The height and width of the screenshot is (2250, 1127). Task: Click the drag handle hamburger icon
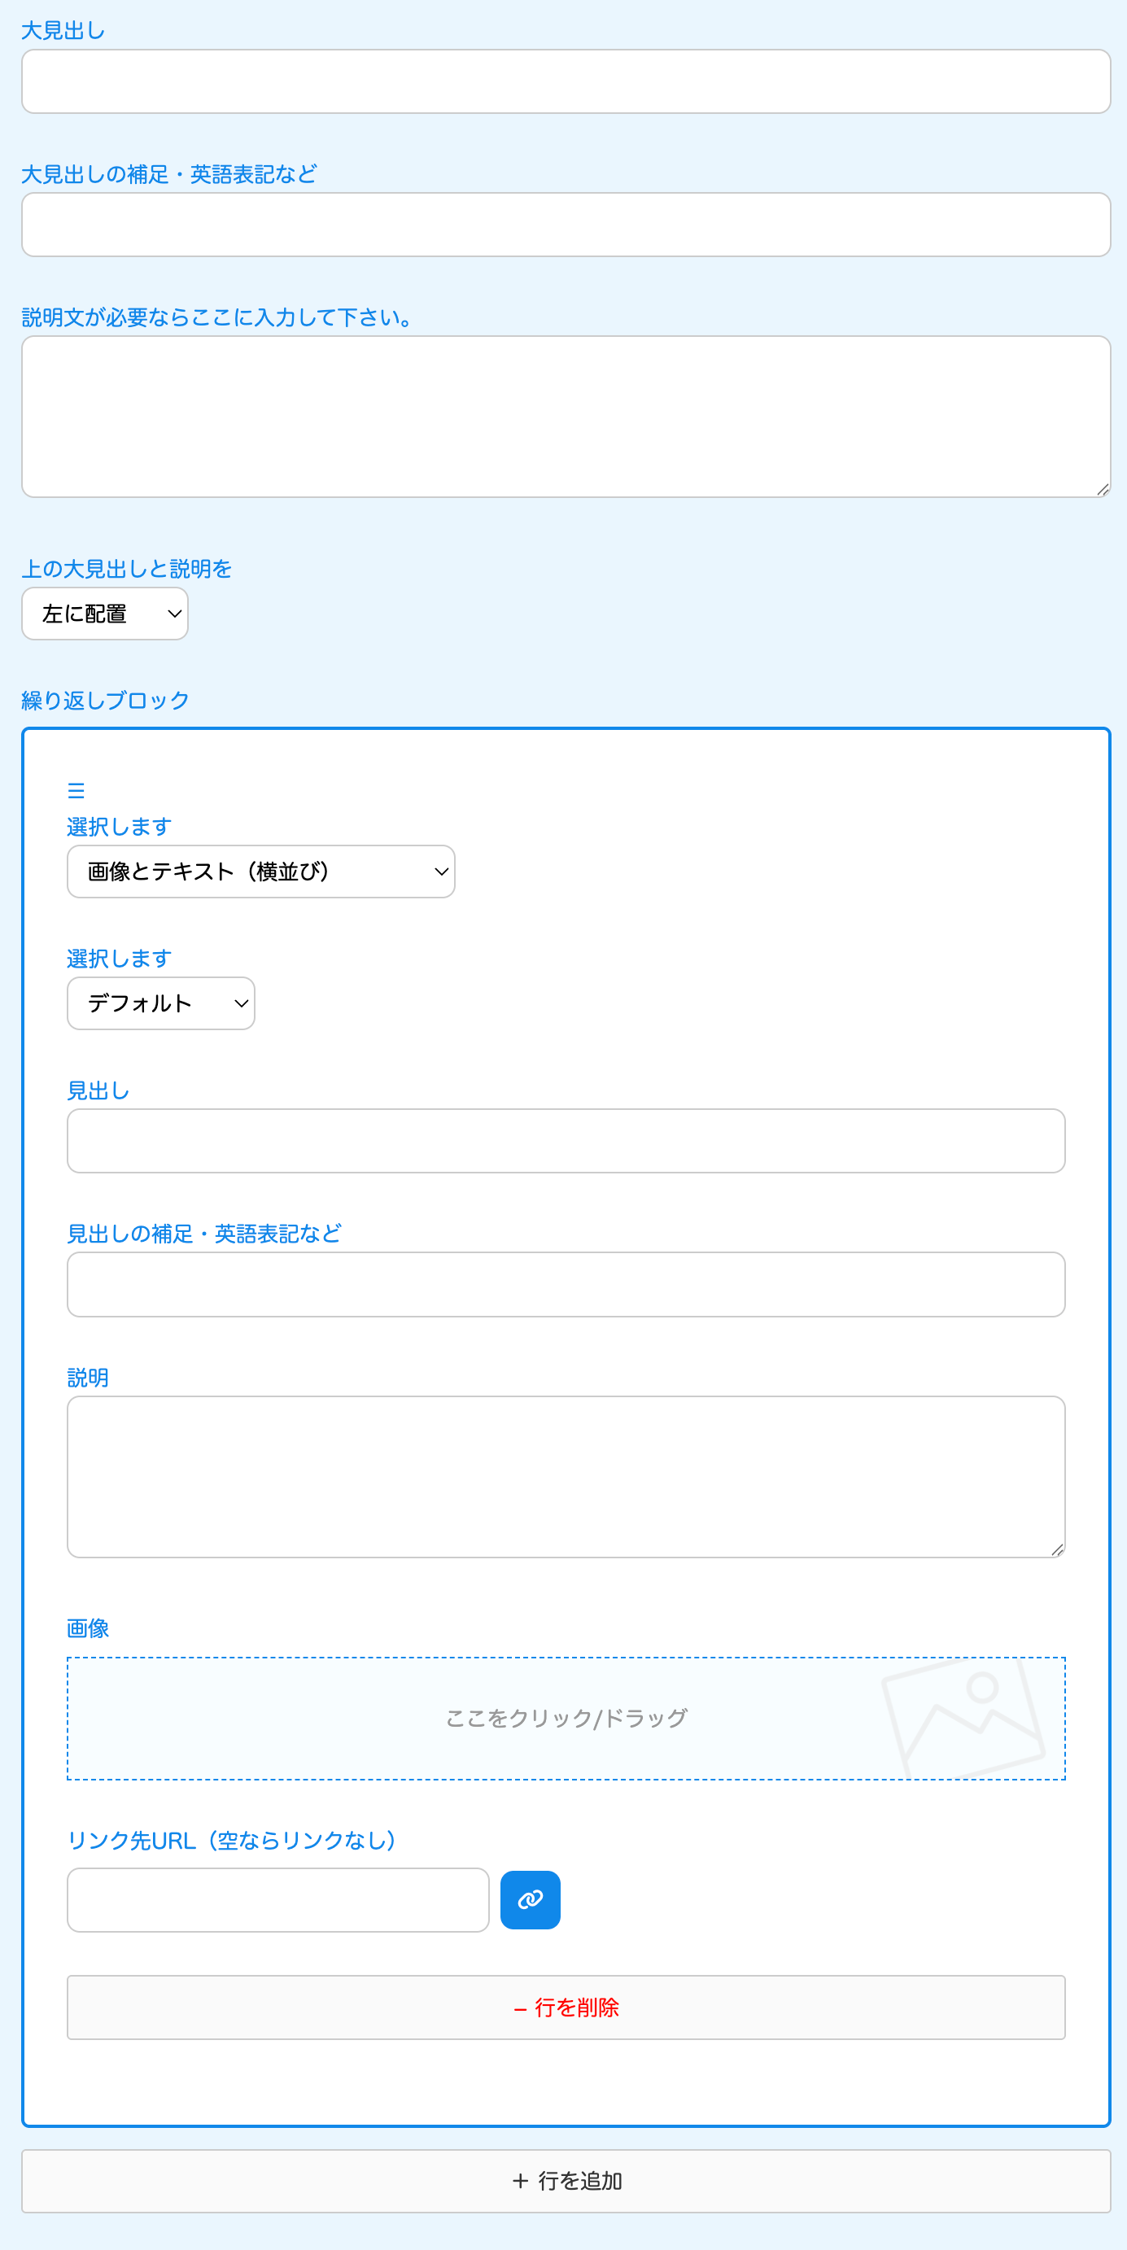(76, 790)
